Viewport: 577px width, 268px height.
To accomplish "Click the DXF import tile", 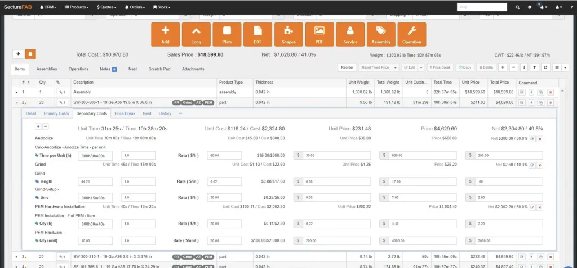I will tap(258, 34).
